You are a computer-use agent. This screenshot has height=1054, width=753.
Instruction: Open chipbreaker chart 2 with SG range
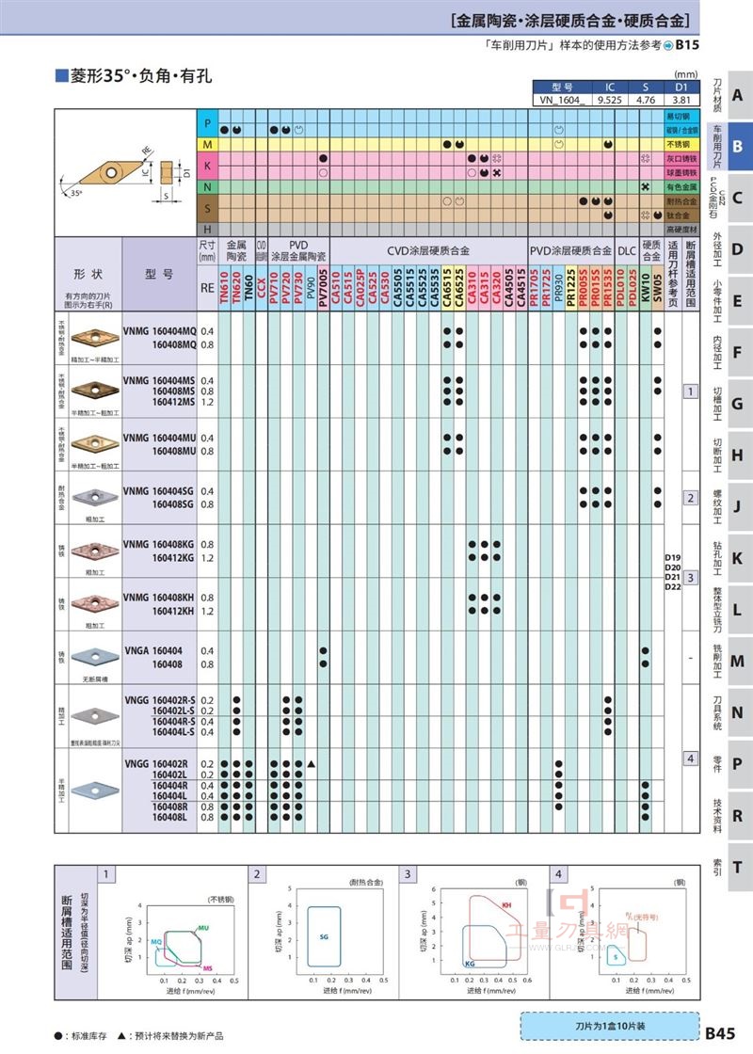(x=324, y=932)
